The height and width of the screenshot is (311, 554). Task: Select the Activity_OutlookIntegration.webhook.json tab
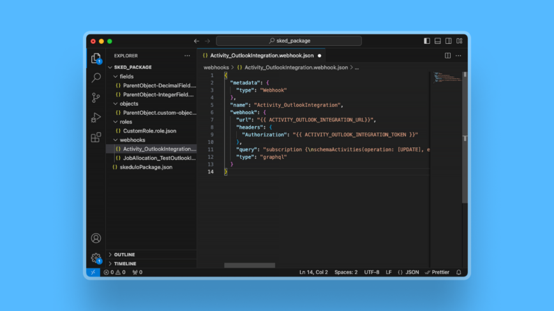(261, 55)
